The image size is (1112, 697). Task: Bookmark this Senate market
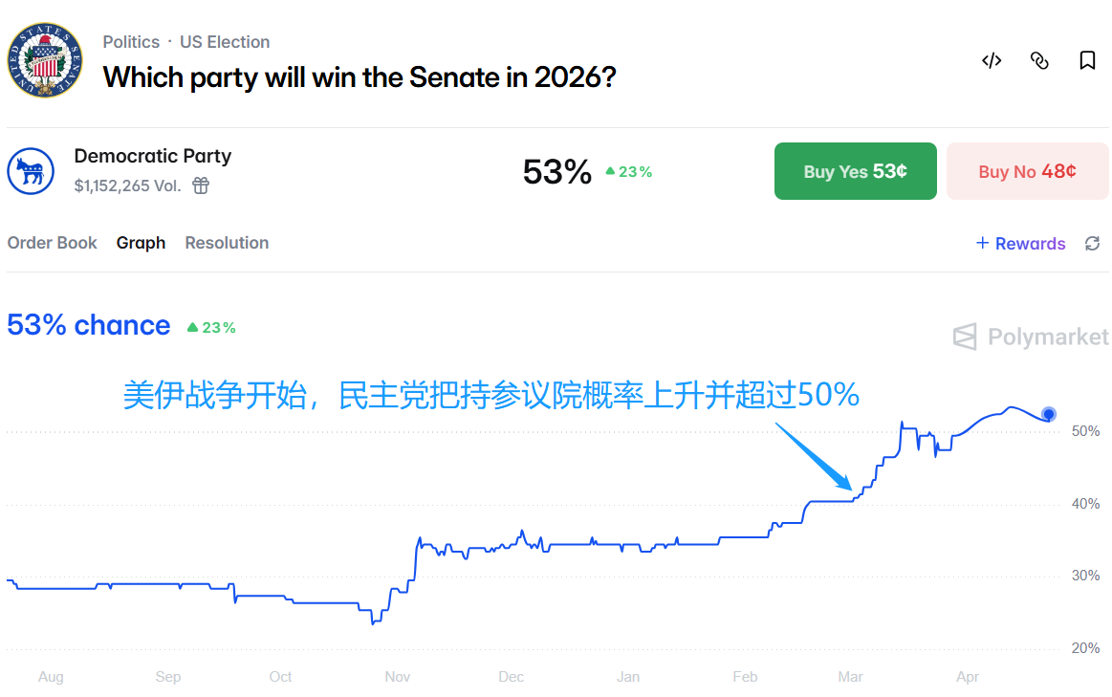tap(1087, 61)
